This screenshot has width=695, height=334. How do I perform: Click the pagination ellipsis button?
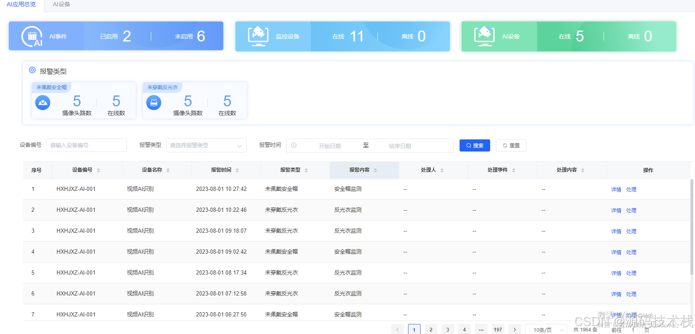(481, 329)
